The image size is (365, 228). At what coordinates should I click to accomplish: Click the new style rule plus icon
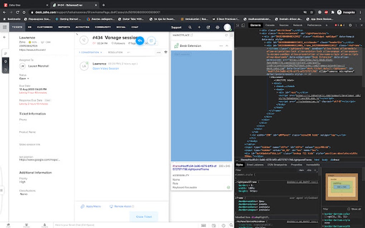pos(315,170)
